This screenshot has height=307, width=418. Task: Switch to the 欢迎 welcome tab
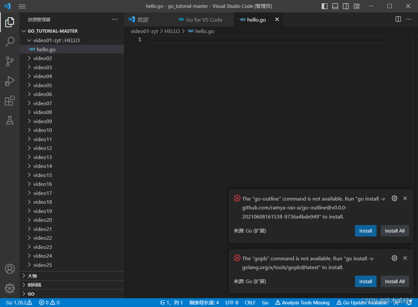(149, 20)
